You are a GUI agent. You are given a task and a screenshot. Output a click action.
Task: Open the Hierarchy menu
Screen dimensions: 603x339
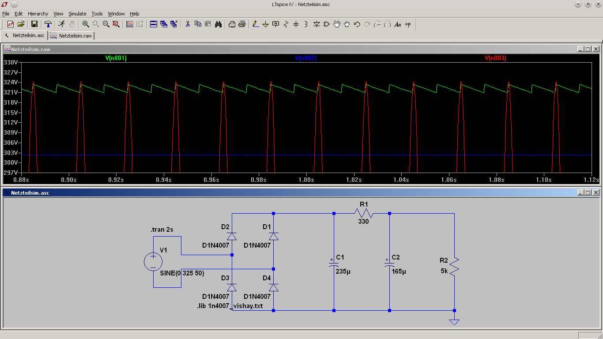38,14
